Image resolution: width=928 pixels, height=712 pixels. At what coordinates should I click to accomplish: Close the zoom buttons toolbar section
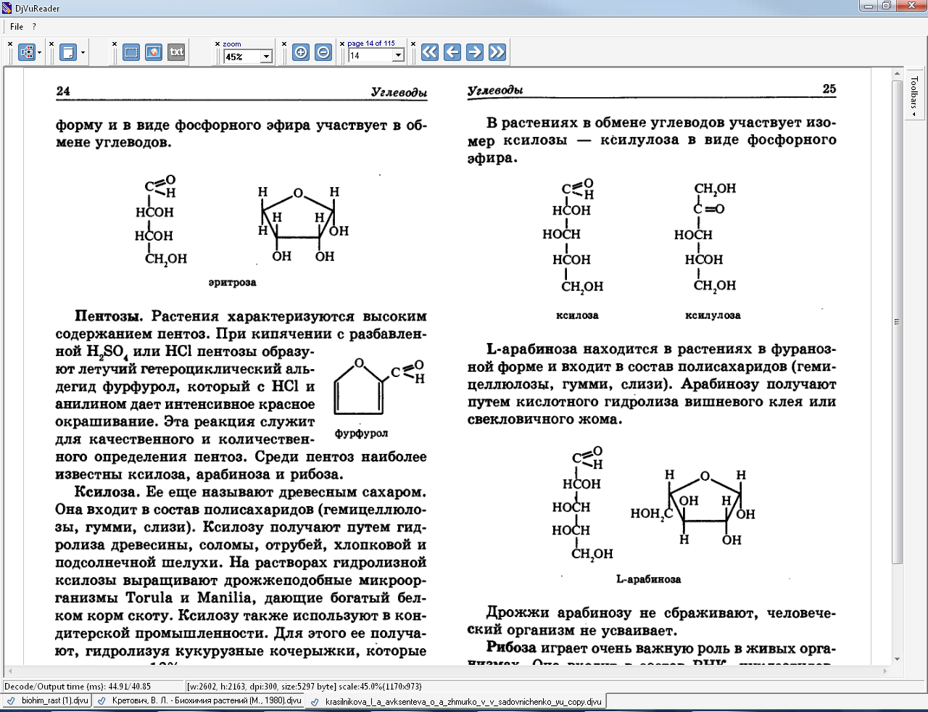pos(284,44)
